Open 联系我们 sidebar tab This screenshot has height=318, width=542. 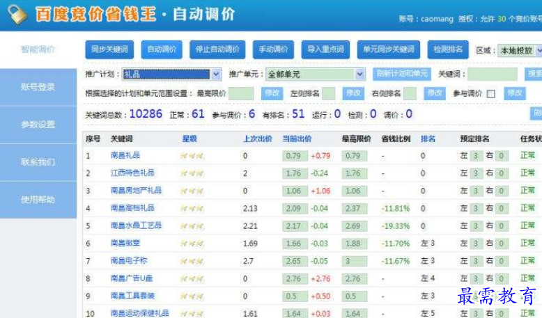click(x=38, y=162)
